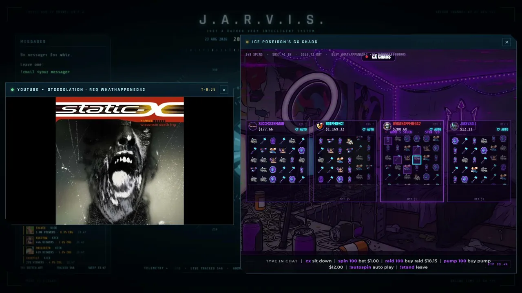The image size is (522, 293).
Task: Click the T-0:25 countdown timer
Action: [208, 90]
